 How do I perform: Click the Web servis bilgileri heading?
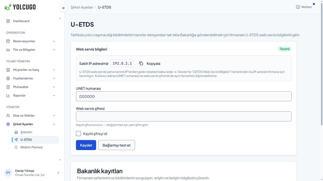pos(92,49)
